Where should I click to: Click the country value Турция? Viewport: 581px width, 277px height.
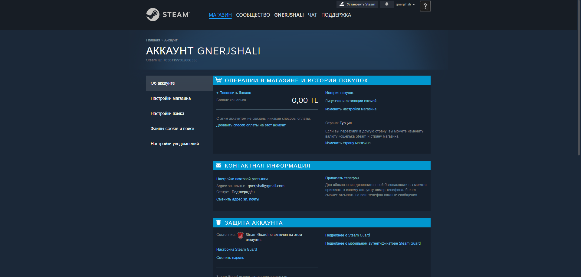[346, 123]
